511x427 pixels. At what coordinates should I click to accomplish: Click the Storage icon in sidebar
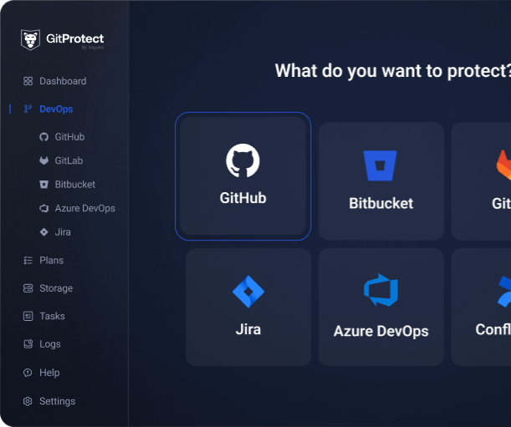pos(28,288)
